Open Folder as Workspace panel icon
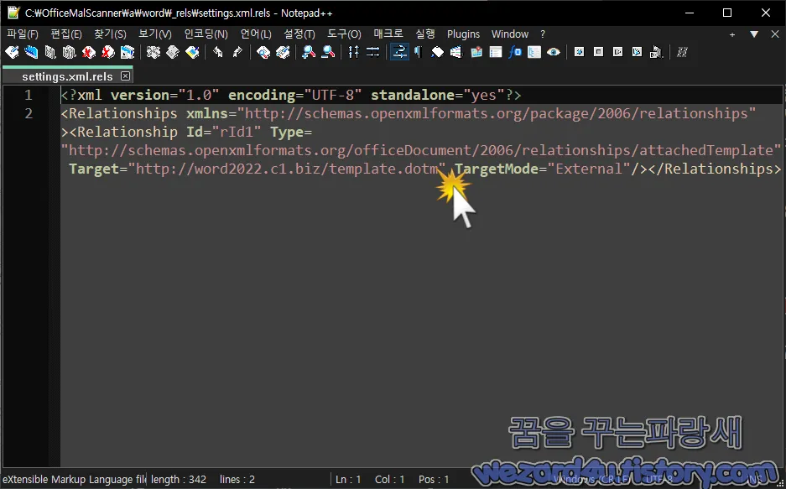The image size is (786, 489). click(x=534, y=52)
